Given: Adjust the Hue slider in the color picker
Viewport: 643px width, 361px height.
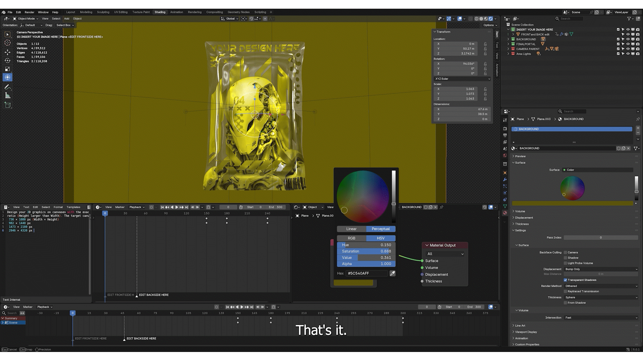Looking at the screenshot, I should point(366,245).
